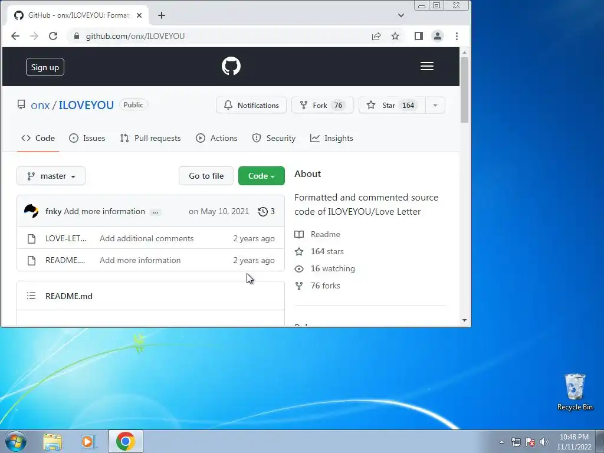Open the hamburger navigation menu
The width and height of the screenshot is (604, 453).
click(427, 66)
